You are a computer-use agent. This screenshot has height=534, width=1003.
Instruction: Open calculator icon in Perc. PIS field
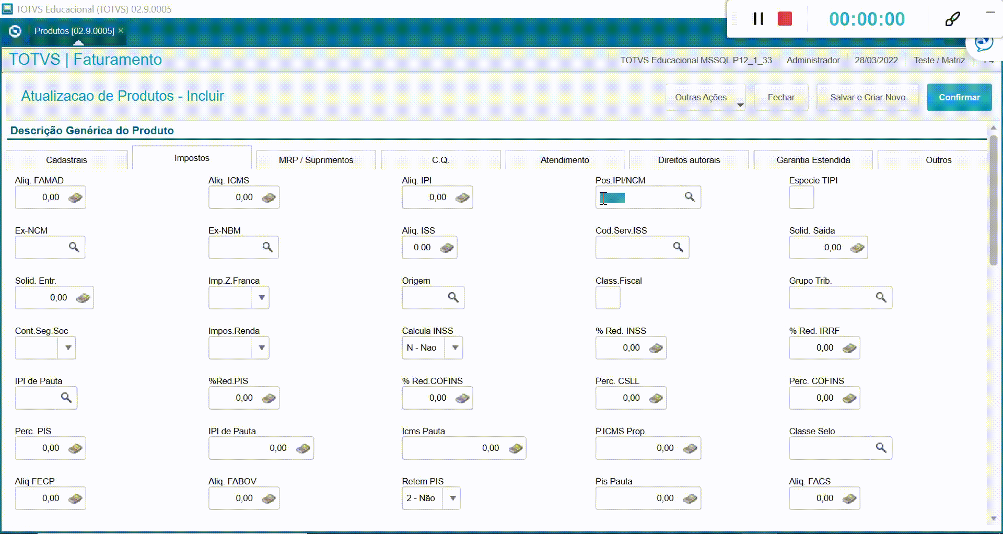pyautogui.click(x=75, y=449)
